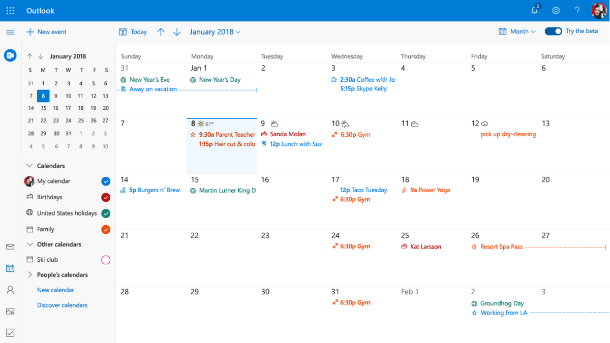This screenshot has height=343, width=610.
Task: Expand People's calendars
Action: [x=29, y=274]
